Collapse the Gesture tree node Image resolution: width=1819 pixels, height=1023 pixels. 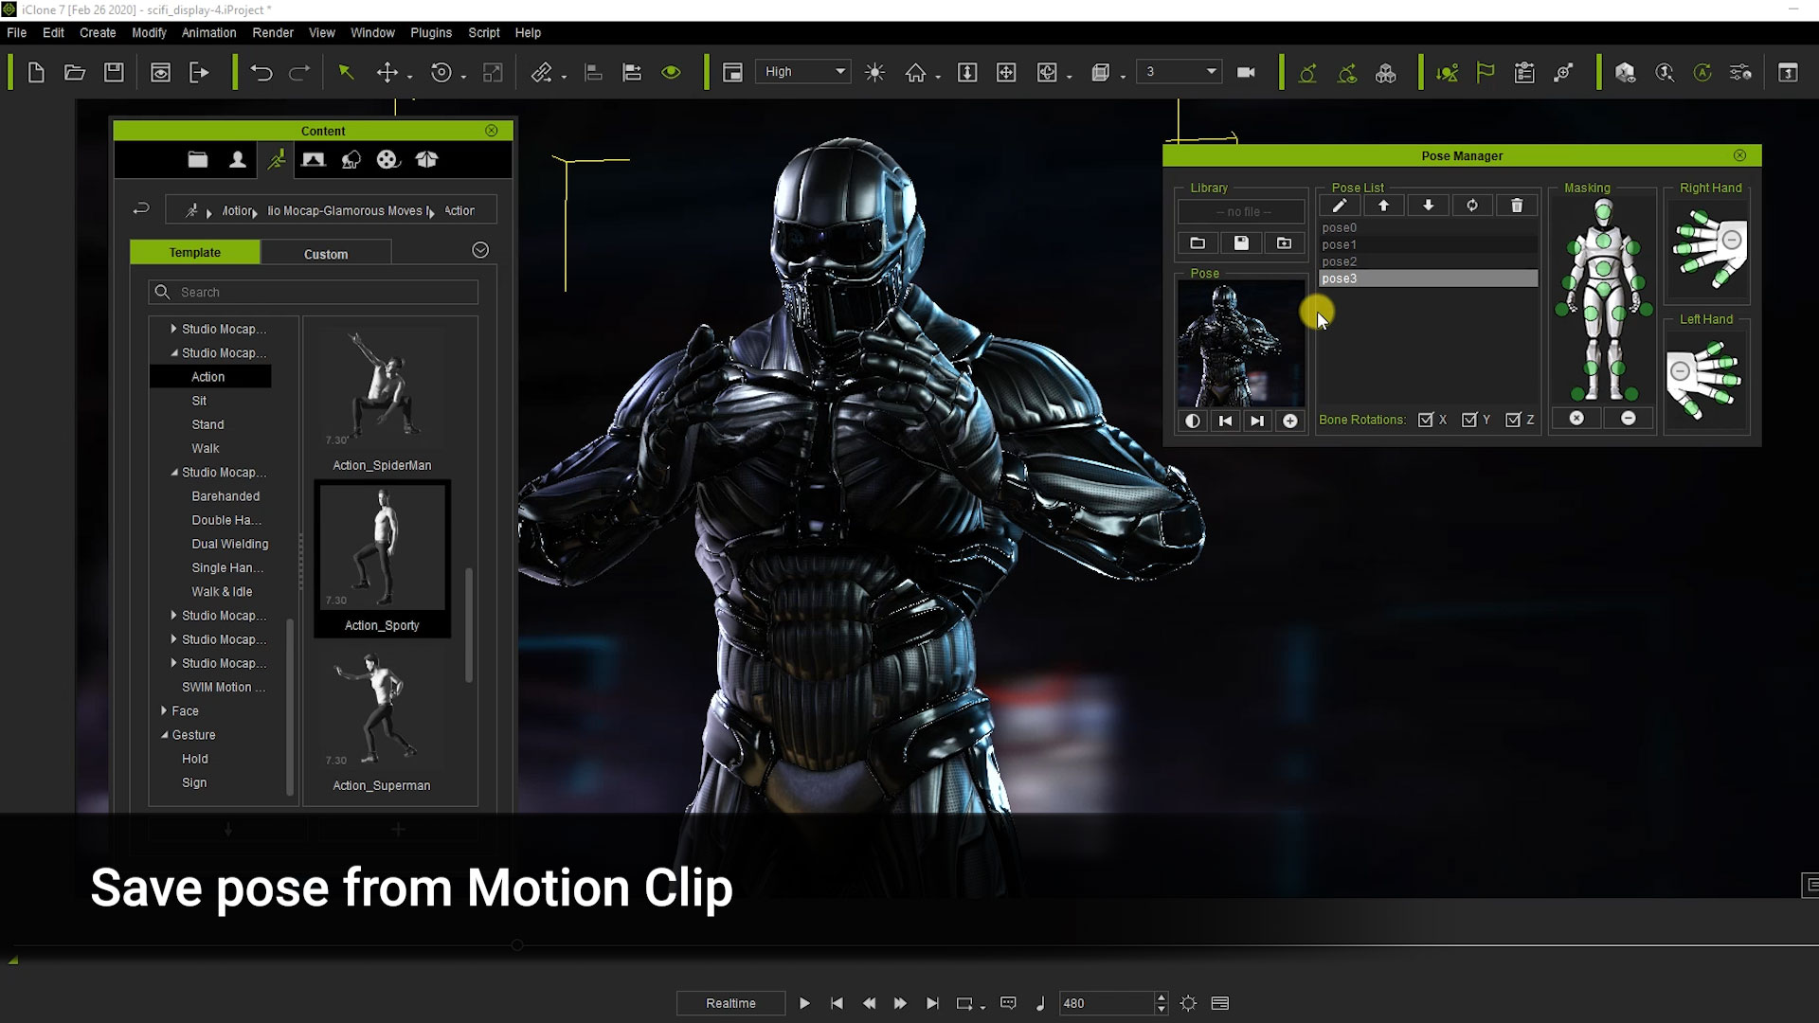click(164, 735)
